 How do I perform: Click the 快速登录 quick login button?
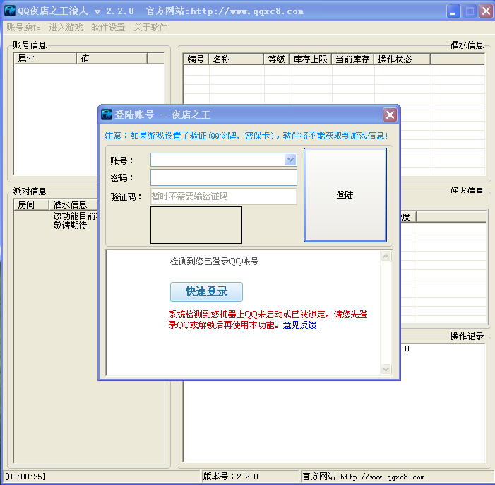pyautogui.click(x=206, y=291)
